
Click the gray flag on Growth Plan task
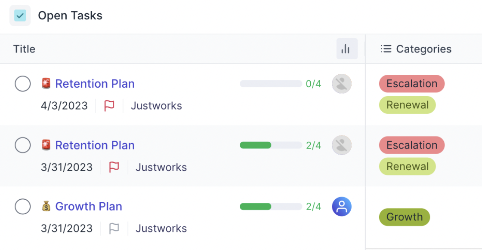pyautogui.click(x=114, y=229)
